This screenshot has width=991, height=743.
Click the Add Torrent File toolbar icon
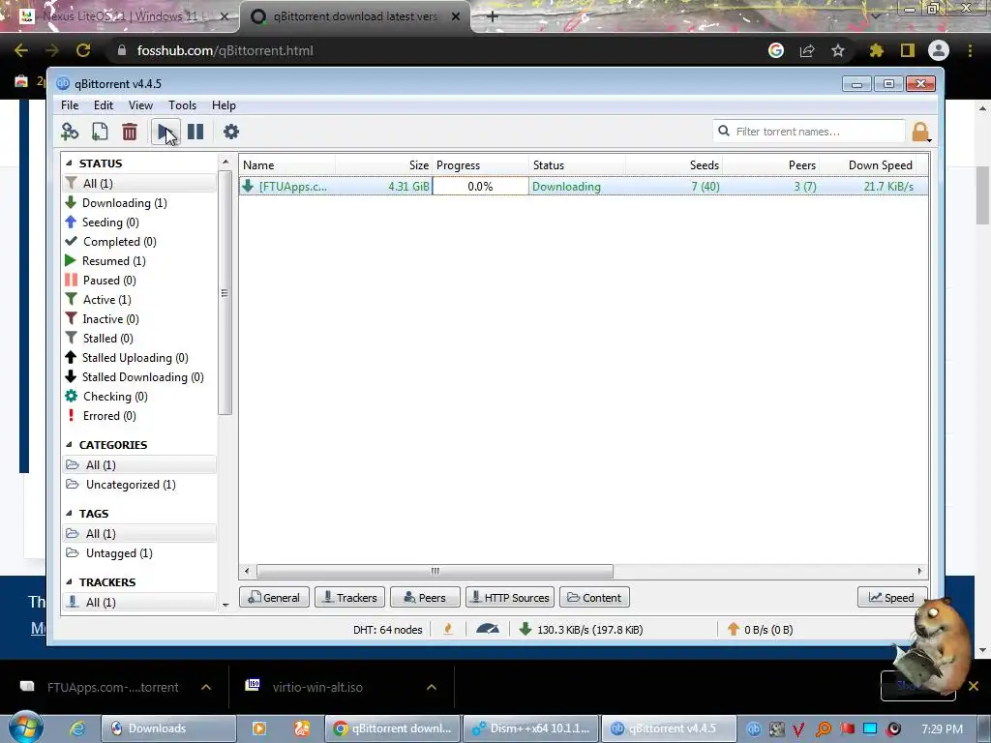[100, 132]
